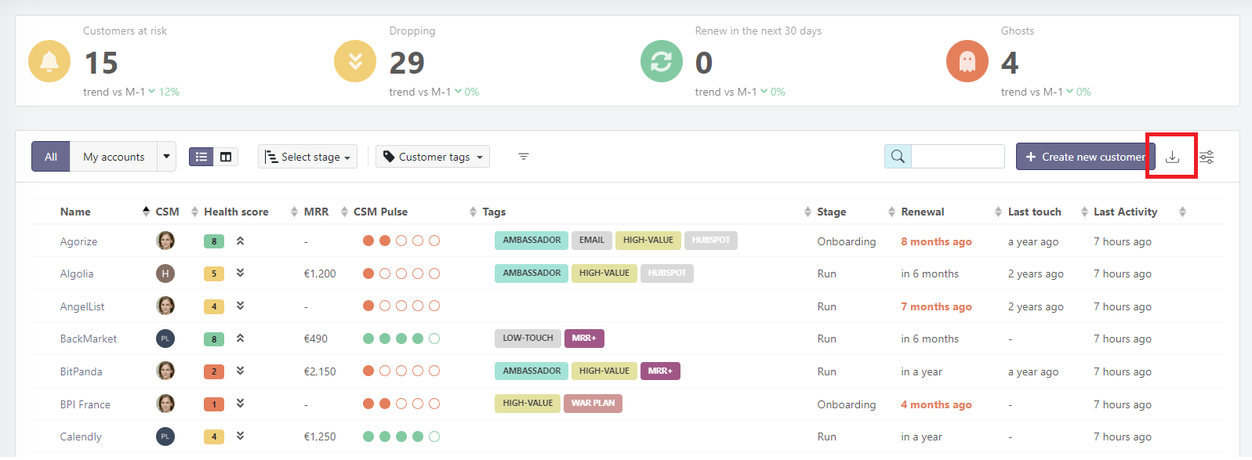Click the download export icon
Viewport: 1252px width, 460px height.
point(1172,157)
